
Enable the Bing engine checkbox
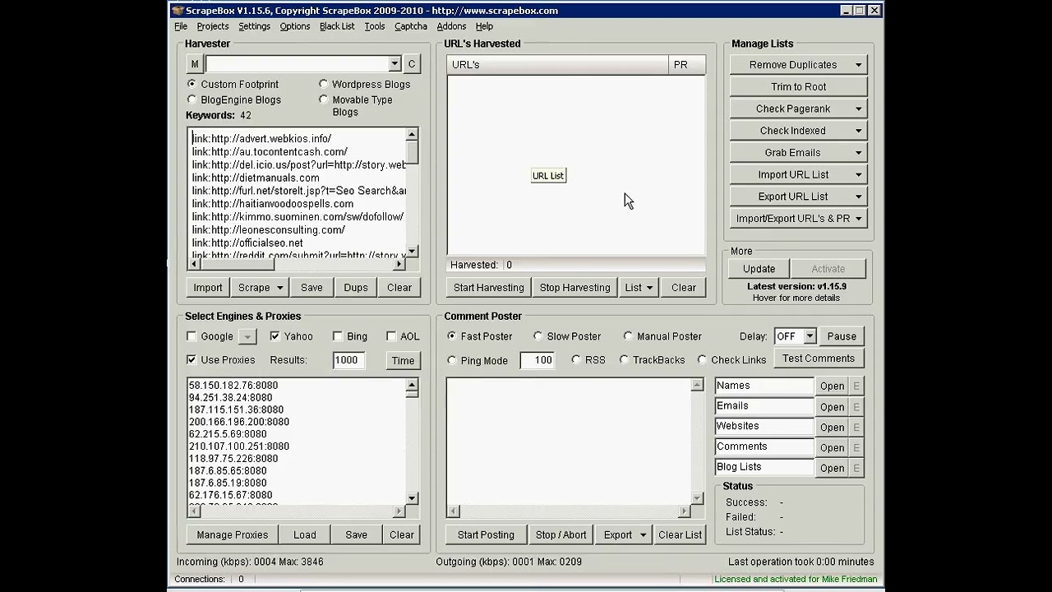[338, 336]
